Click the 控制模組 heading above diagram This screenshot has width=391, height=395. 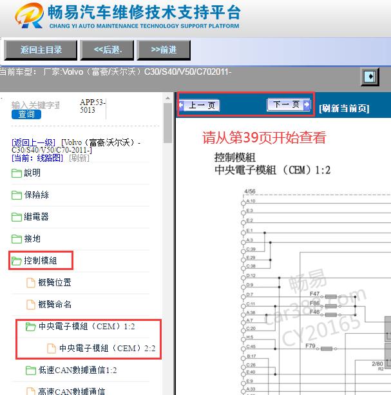[x=235, y=158]
